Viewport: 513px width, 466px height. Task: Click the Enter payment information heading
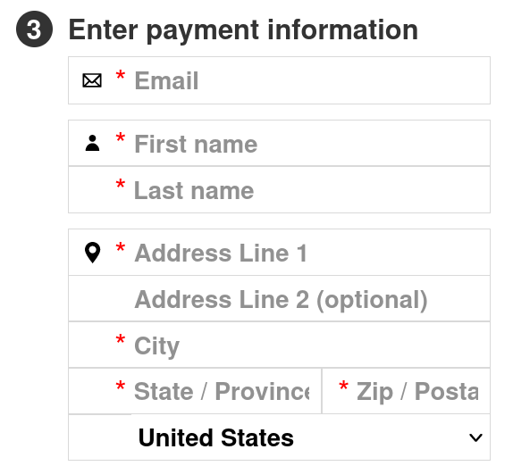click(x=243, y=29)
